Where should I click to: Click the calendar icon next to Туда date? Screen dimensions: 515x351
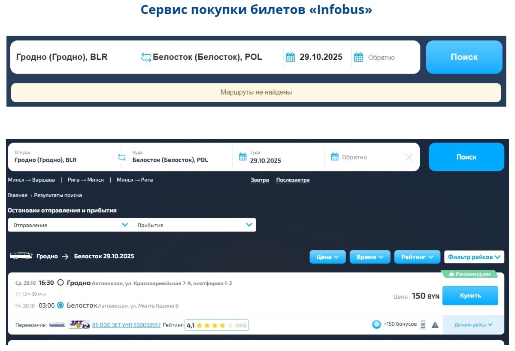click(x=243, y=157)
